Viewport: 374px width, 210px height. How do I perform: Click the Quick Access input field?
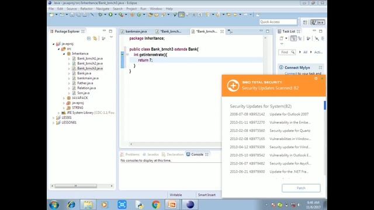[x=278, y=22]
